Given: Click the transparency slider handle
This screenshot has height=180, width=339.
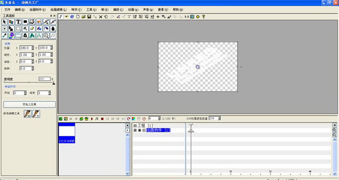Looking at the screenshot, I should (x=54, y=83).
